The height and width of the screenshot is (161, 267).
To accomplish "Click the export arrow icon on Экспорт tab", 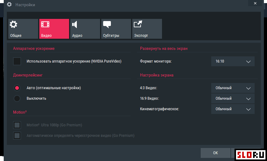I will (138, 24).
